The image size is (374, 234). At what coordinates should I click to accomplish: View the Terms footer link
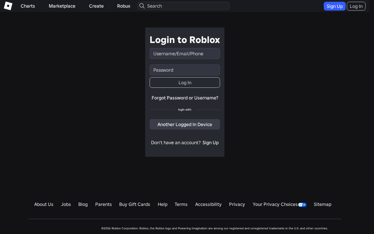(181, 204)
